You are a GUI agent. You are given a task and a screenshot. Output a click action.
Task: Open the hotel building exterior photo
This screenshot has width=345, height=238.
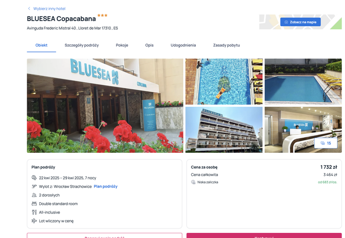click(224, 130)
